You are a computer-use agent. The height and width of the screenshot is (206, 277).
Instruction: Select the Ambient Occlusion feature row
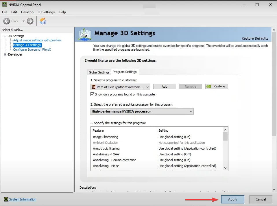coord(157,143)
